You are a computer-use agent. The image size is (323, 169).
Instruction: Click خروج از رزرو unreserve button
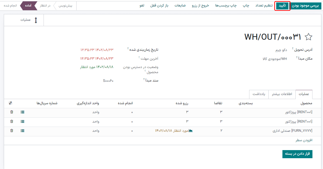click(200, 6)
